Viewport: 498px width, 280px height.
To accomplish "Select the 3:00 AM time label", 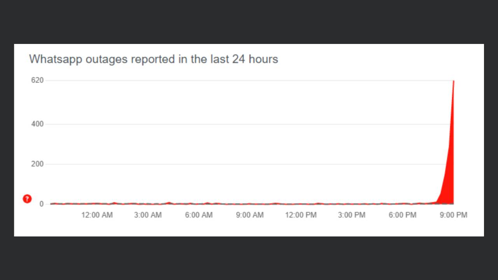I will click(x=148, y=215).
